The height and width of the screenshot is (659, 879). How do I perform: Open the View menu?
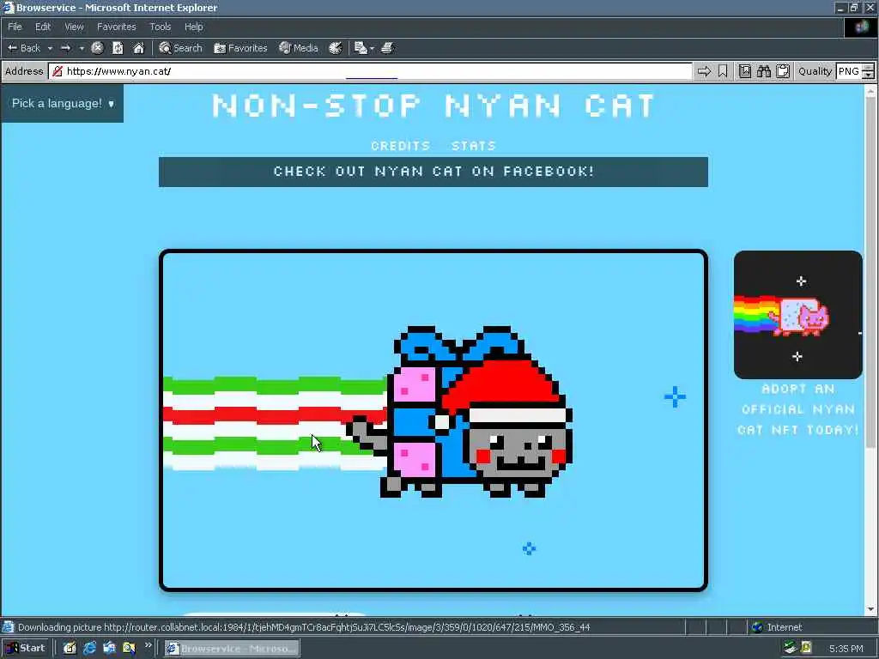tap(74, 27)
